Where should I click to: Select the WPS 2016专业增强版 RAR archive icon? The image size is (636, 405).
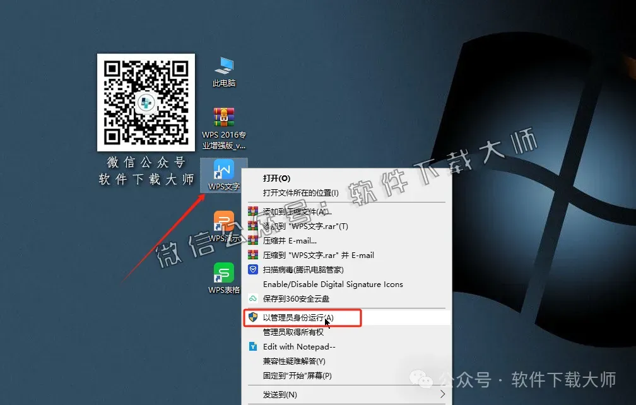point(224,129)
